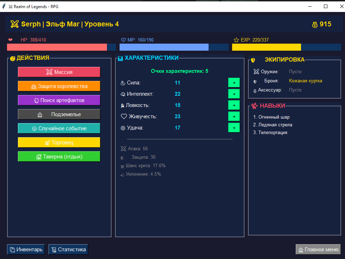Click the yellow EXP progress bar

click(266, 47)
